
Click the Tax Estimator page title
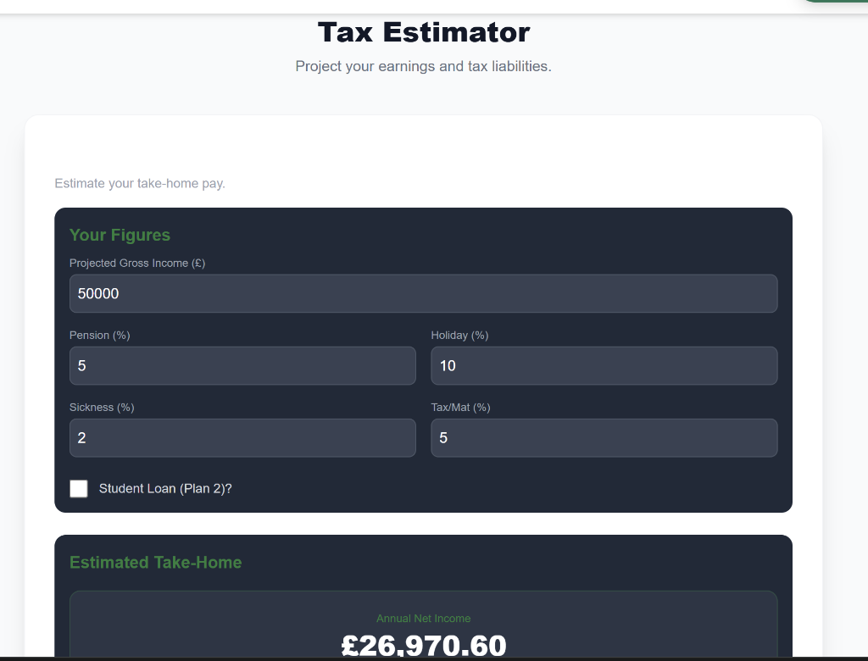(x=423, y=32)
